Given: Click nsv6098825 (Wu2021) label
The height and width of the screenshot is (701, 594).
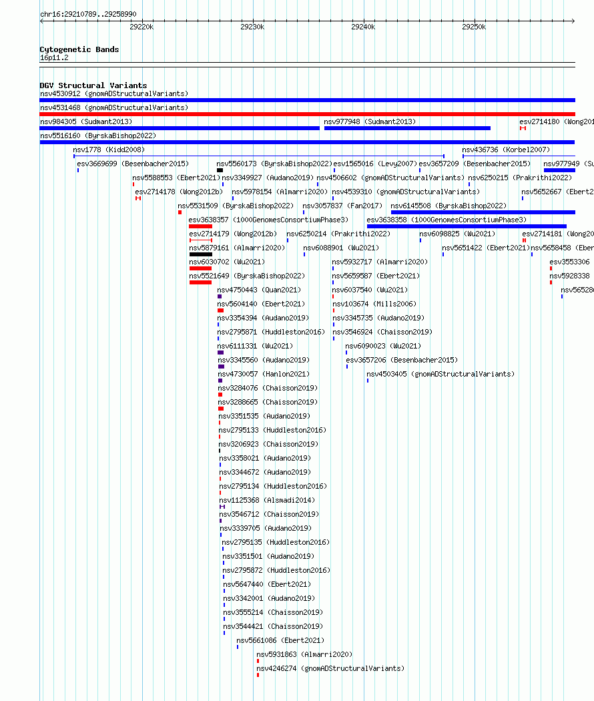Looking at the screenshot, I should 457,234.
